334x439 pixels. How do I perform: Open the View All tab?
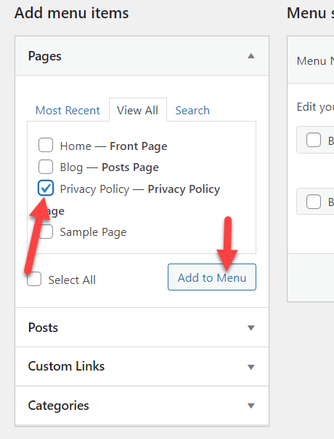point(138,110)
